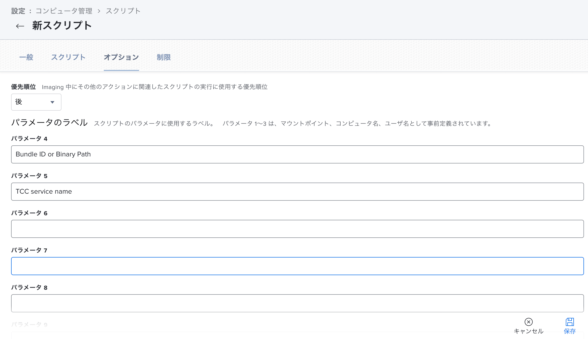Click the empty パラメータ 6 field
The image size is (588, 339).
pos(298,229)
